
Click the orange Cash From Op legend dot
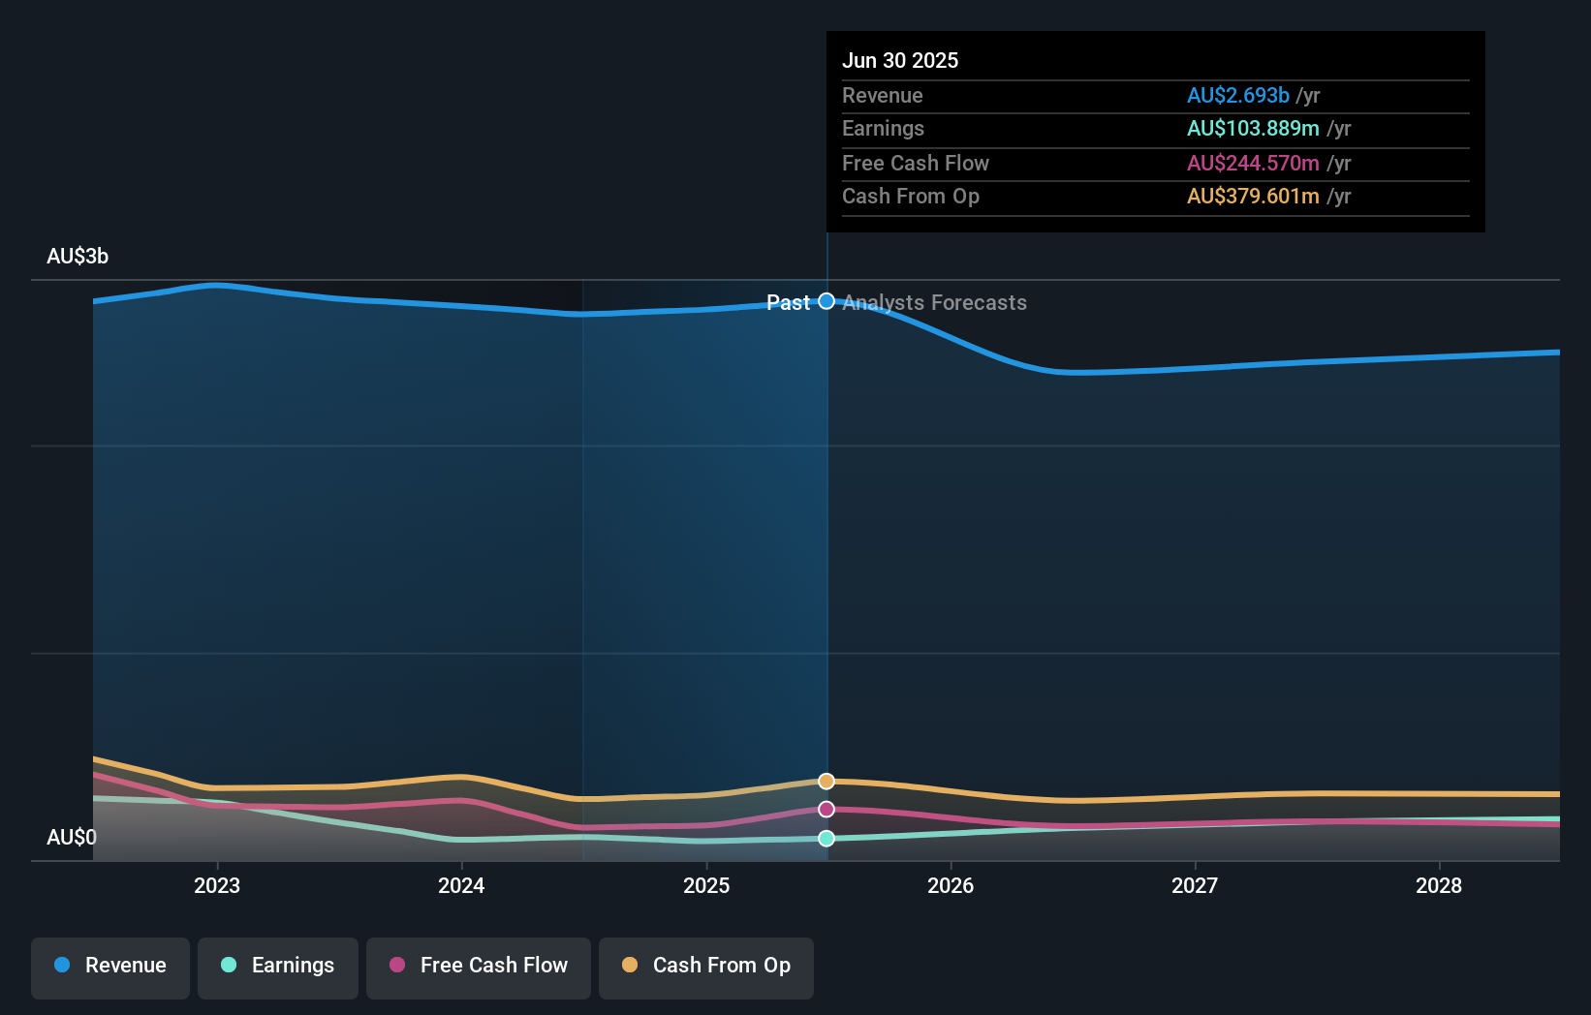coord(631,965)
